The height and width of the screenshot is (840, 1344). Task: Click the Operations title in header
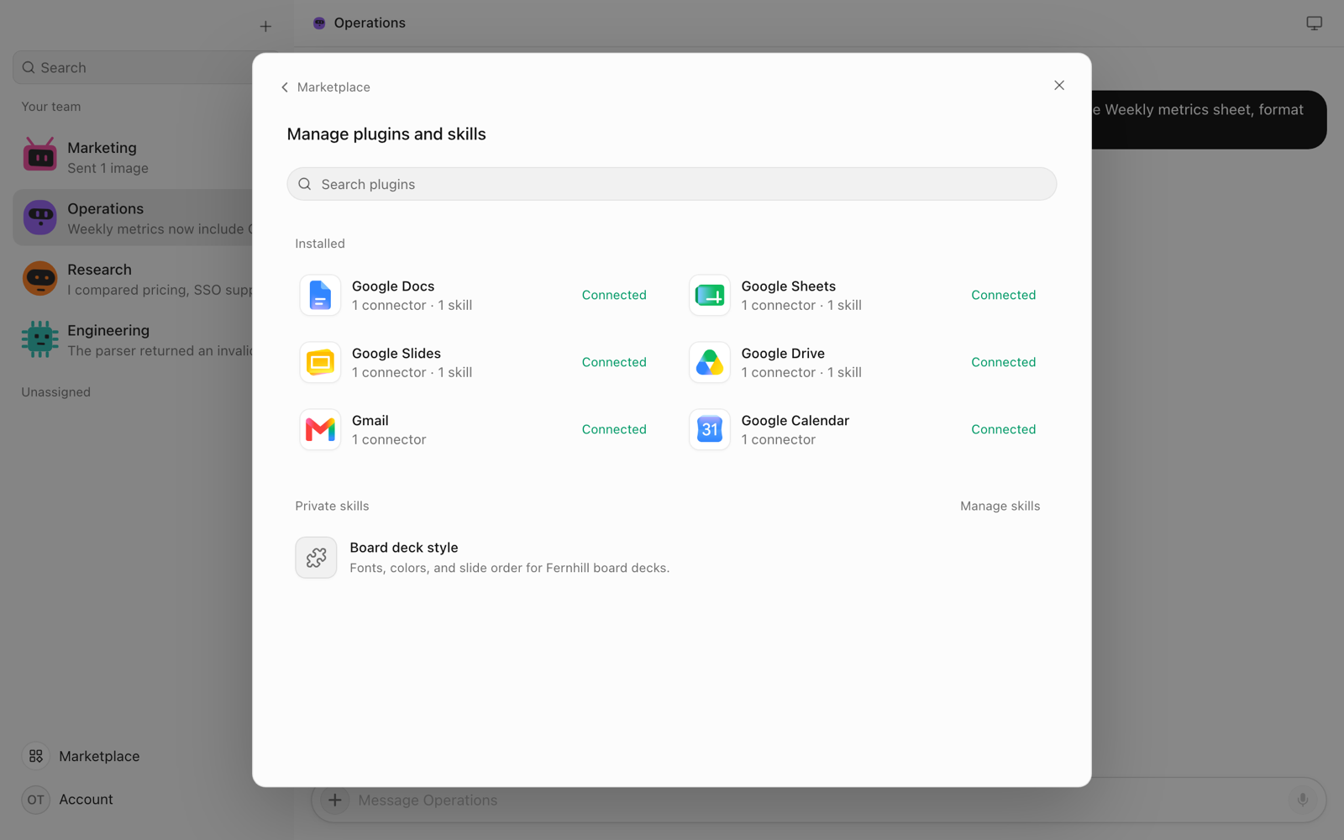pos(370,24)
